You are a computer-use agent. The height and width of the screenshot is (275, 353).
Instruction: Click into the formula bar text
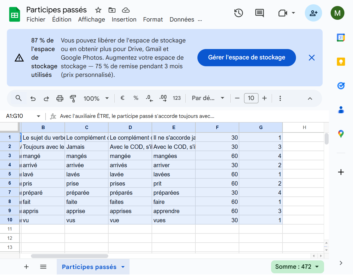point(137,116)
